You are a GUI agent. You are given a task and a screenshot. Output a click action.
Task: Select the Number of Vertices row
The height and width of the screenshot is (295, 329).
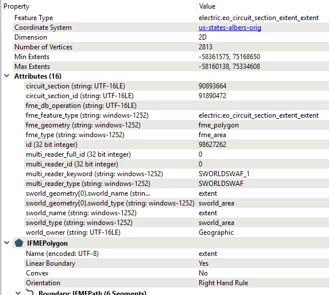[x=171, y=47]
